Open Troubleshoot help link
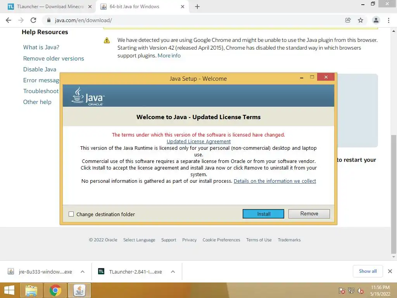397x298 pixels. click(x=41, y=91)
